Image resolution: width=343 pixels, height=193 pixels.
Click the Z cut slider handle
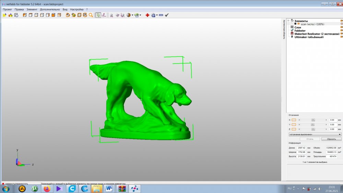(313, 129)
